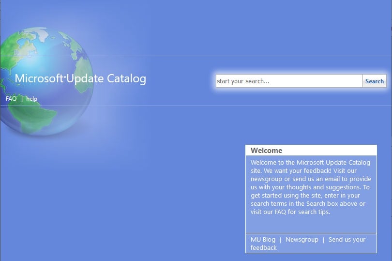The image size is (392, 261).
Task: Open the FAQ link
Action: coord(11,99)
